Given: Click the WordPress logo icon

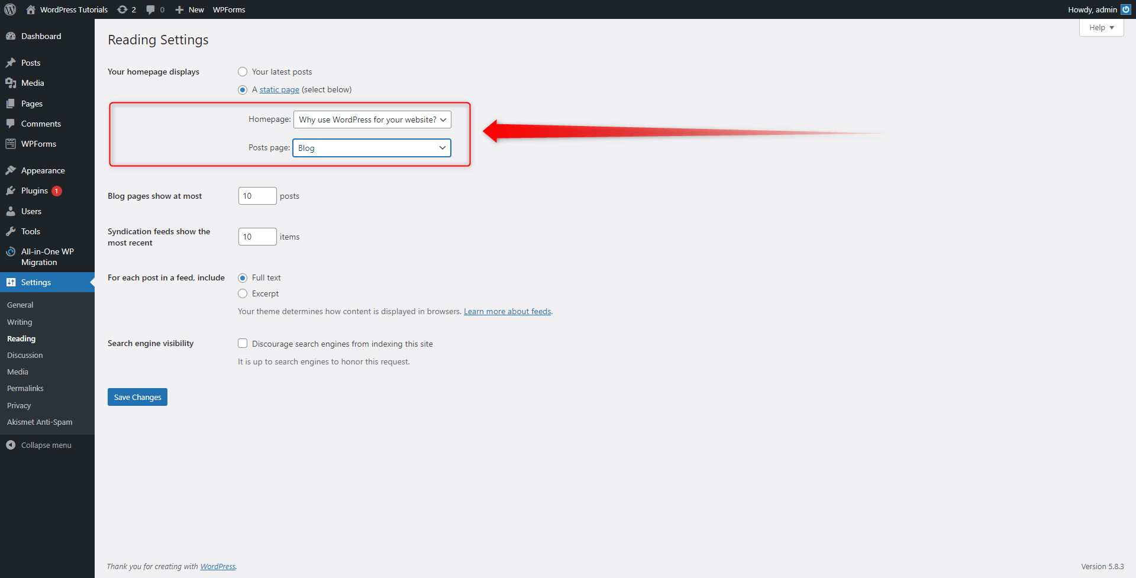Looking at the screenshot, I should (x=10, y=9).
